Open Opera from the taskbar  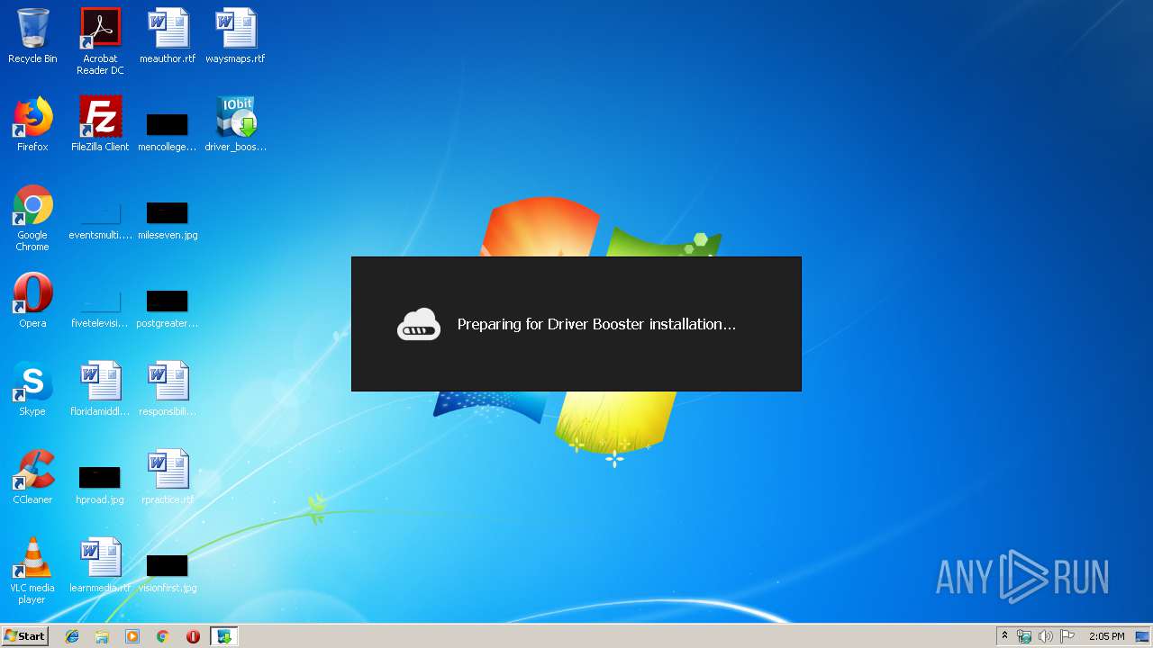pos(193,636)
